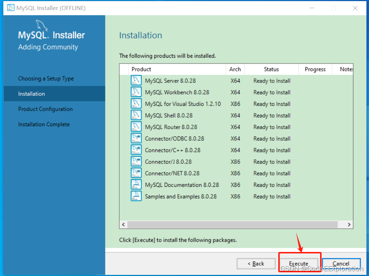The height and width of the screenshot is (276, 369).
Task: Click the MySQL for Visual Studio product icon
Action: coord(136,104)
